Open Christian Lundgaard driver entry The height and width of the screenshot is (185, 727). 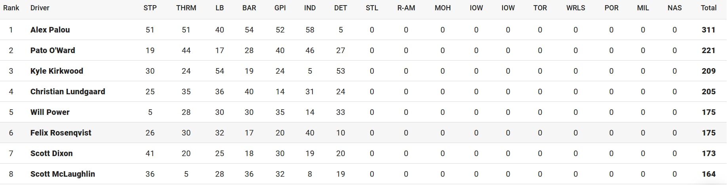[x=68, y=92]
